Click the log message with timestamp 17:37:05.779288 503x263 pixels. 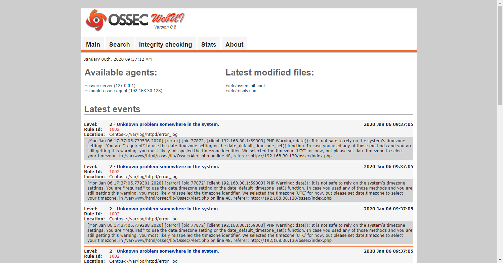(x=249, y=233)
